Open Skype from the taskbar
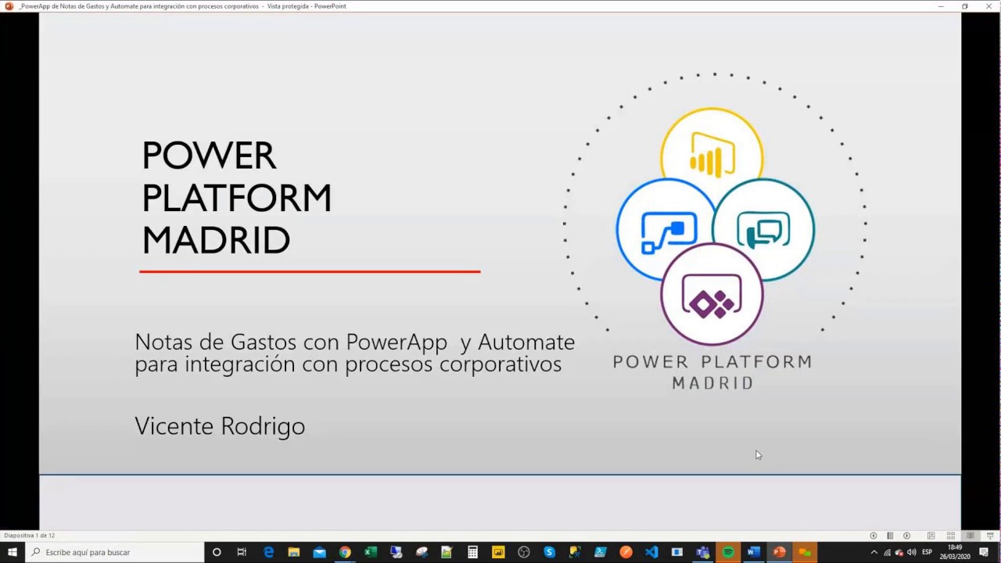Screen dimensions: 1001x563 (x=549, y=552)
